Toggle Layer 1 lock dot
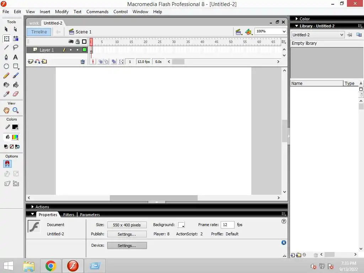 [77, 50]
